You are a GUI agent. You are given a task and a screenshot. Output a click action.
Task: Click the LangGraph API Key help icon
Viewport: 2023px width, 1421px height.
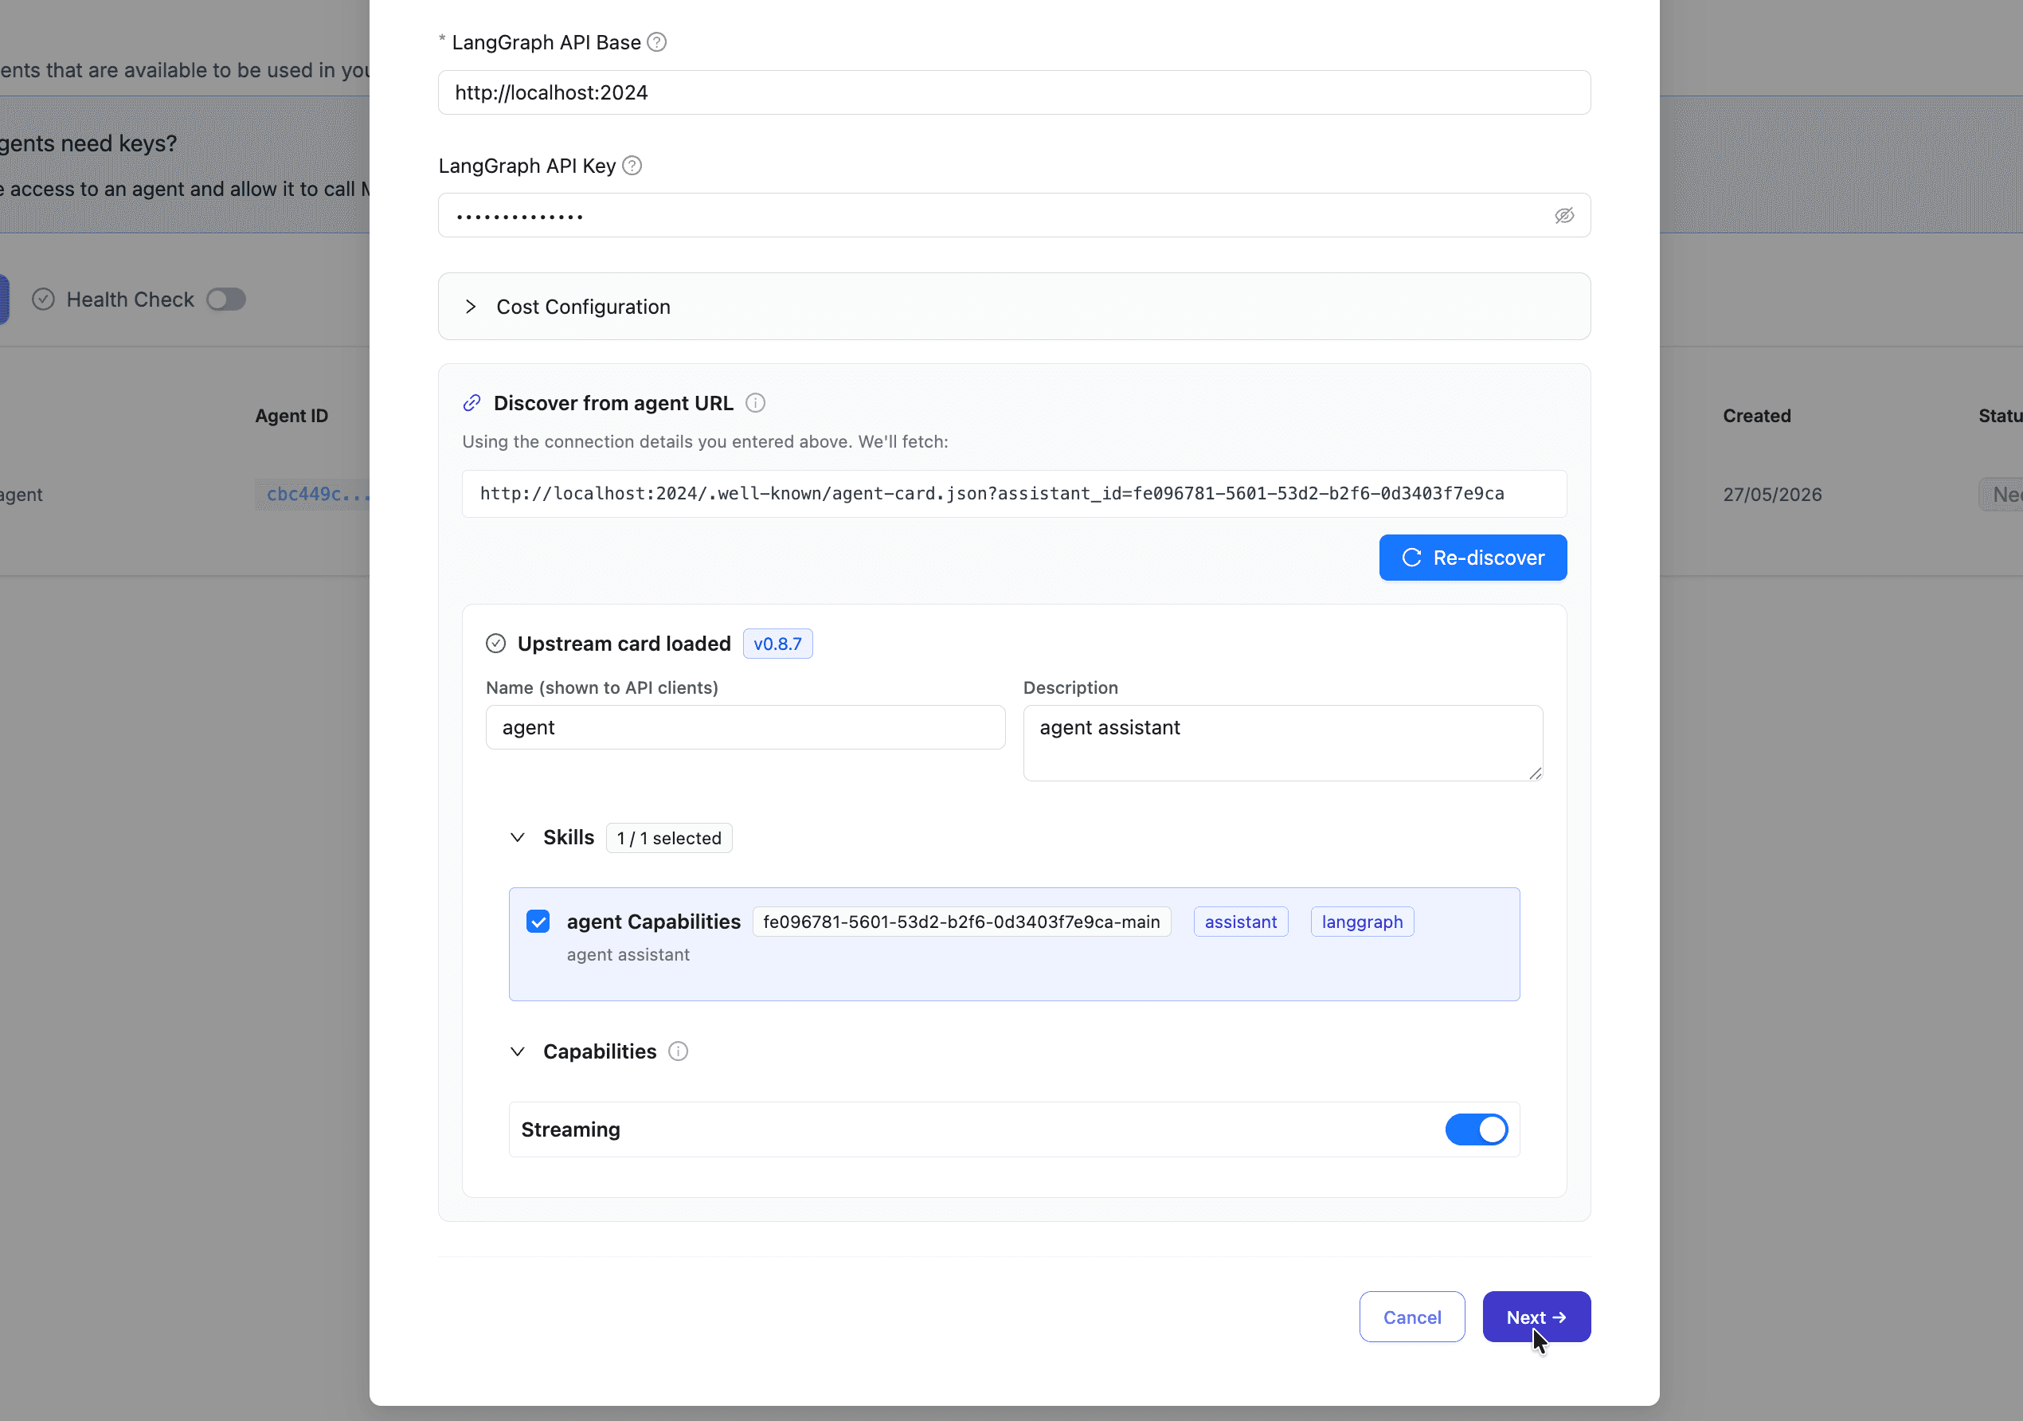[x=632, y=166]
